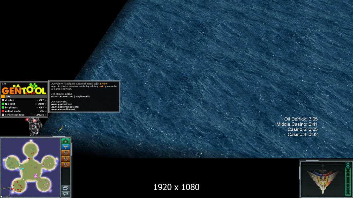
Task: Click the 60Hz fps limit value
Action: coord(41,104)
